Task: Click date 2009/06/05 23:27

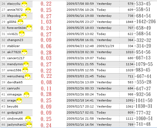Action: click(80, 22)
